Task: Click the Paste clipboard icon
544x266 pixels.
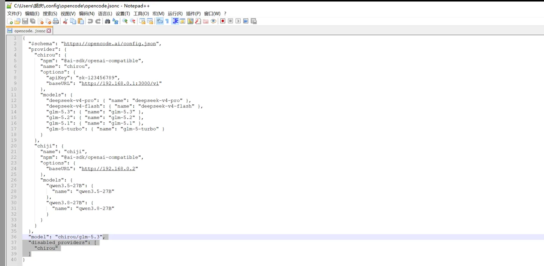Action: pyautogui.click(x=81, y=21)
